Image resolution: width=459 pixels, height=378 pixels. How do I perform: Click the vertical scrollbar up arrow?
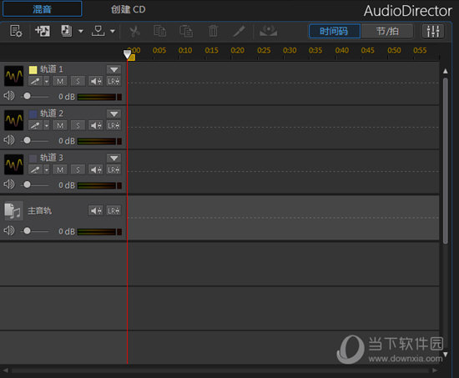point(446,71)
